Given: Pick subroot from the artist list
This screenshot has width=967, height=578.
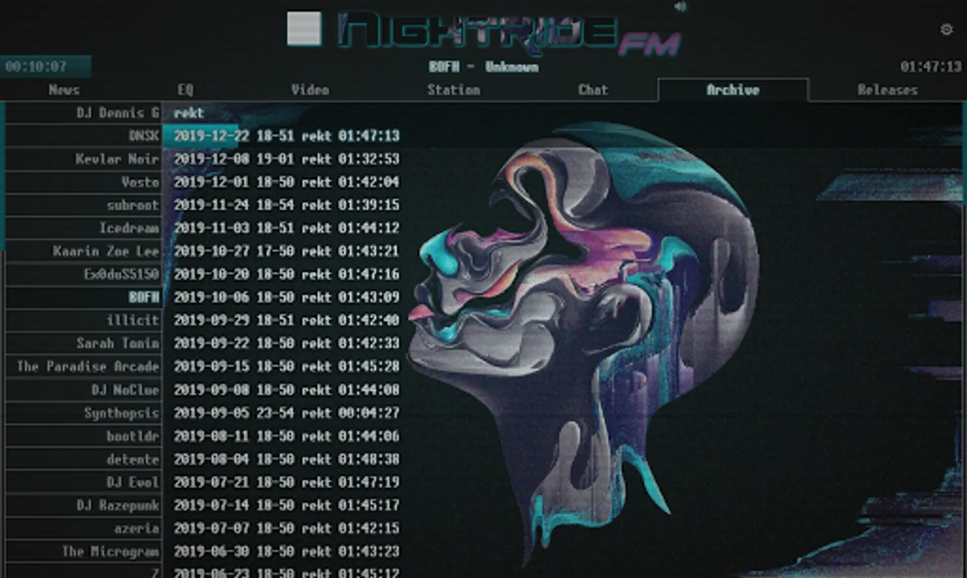Looking at the screenshot, I should click(83, 205).
